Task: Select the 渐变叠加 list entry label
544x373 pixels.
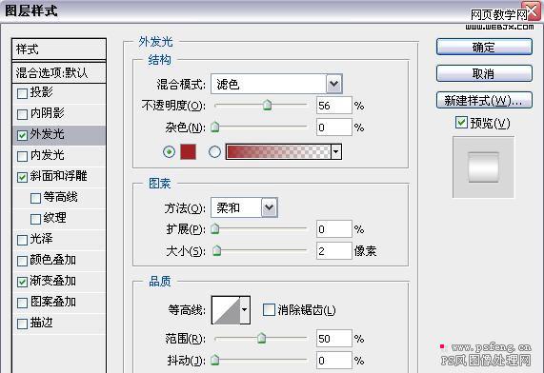Action: click(x=52, y=281)
